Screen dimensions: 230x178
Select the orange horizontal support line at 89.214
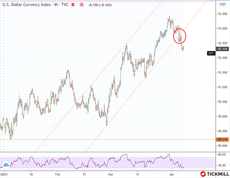pyautogui.click(x=108, y=139)
